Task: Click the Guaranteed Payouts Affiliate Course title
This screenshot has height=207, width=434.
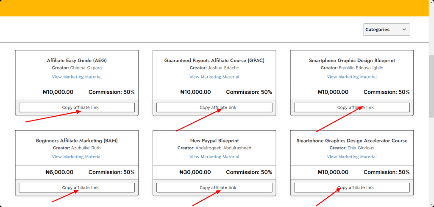Action: 214,61
